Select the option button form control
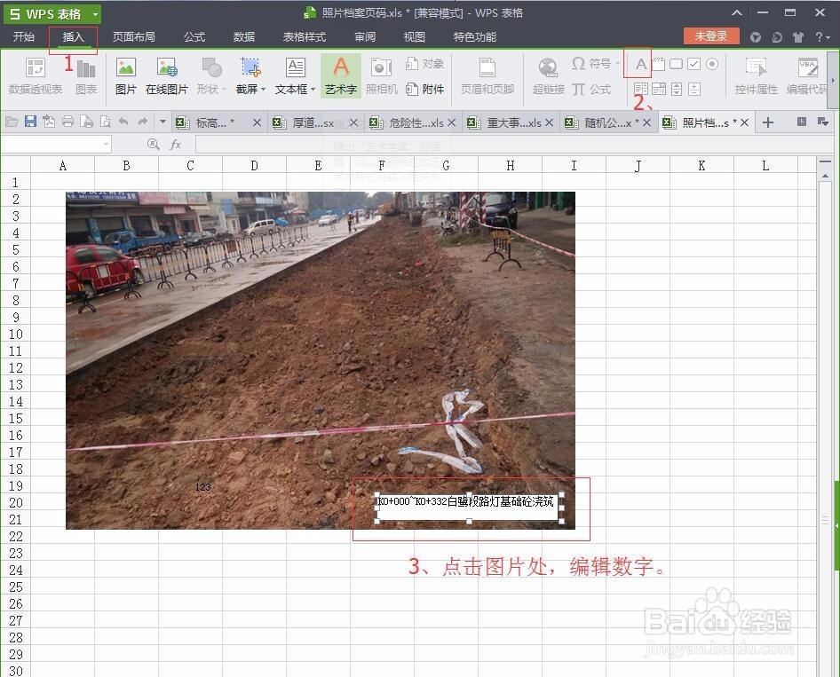This screenshot has height=677, width=840. pos(711,64)
